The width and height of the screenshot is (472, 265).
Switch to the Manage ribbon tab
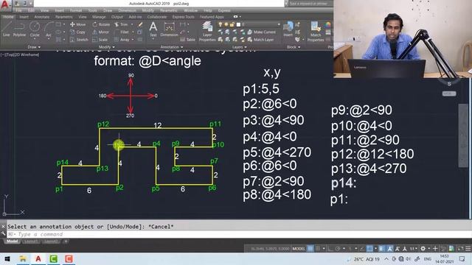click(x=99, y=17)
